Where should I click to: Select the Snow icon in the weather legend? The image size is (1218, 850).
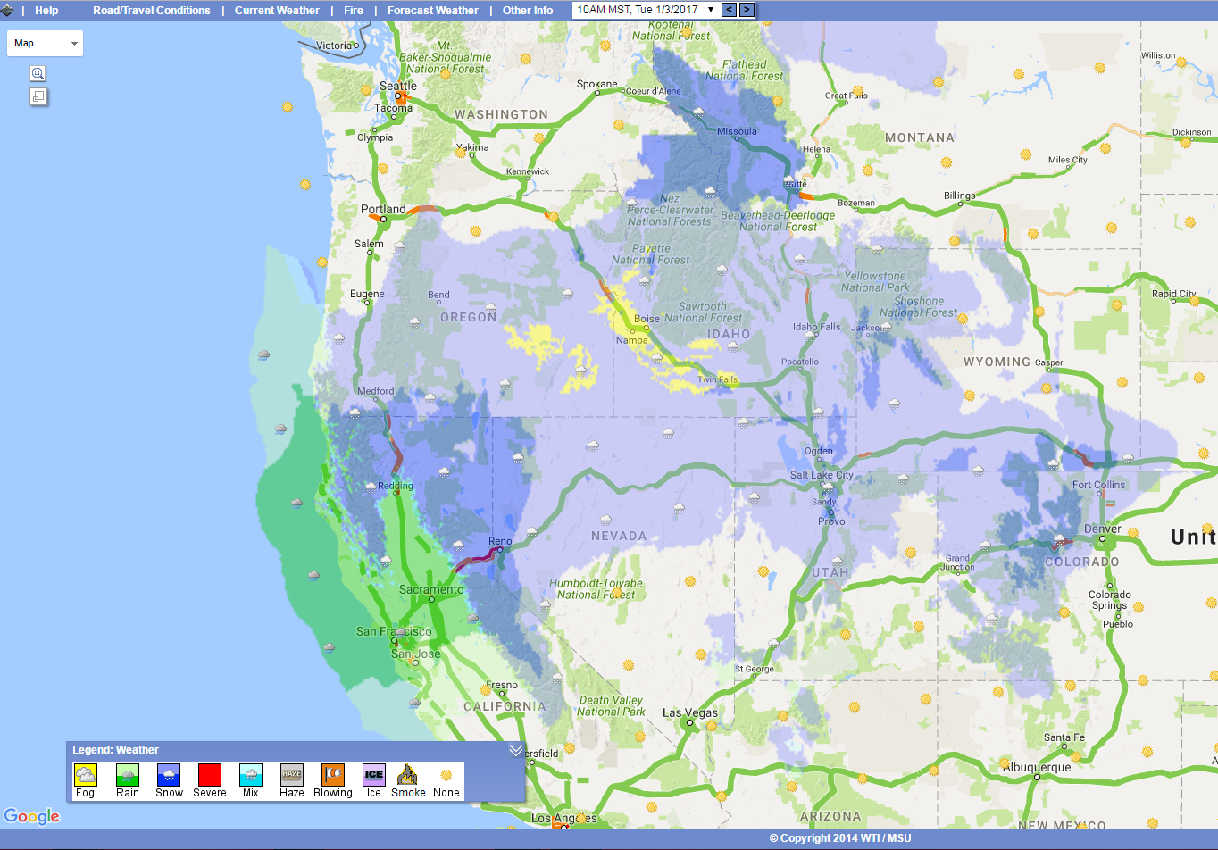(168, 776)
